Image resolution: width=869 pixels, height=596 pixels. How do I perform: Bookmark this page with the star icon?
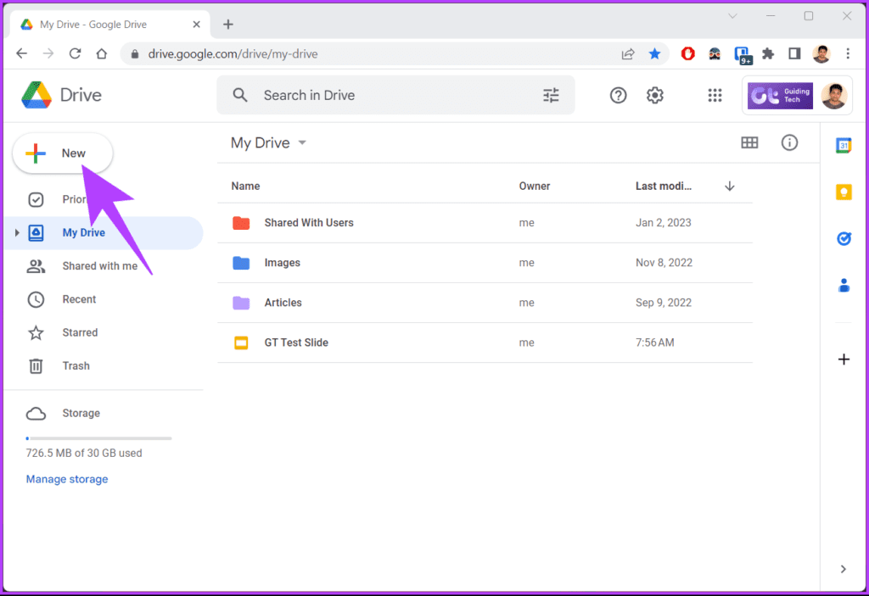tap(654, 53)
